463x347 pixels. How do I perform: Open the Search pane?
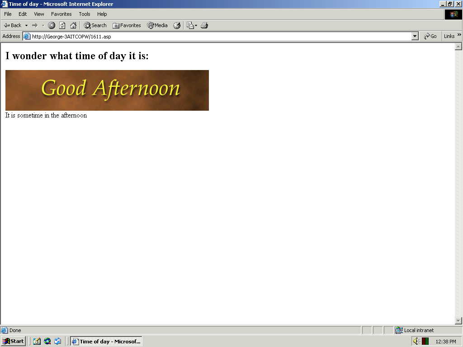tap(95, 25)
